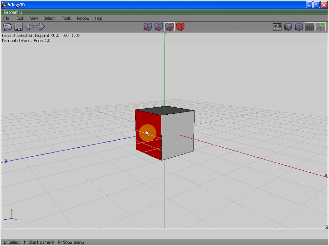The height and width of the screenshot is (246, 329).
Task: Toggle ground plane grid visibility
Action: coord(310,27)
